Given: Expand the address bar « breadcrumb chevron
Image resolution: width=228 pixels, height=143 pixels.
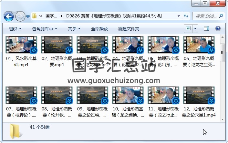Looking at the screenshot, I should [41, 16].
